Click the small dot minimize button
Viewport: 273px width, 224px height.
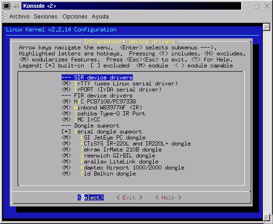(x=247, y=6)
